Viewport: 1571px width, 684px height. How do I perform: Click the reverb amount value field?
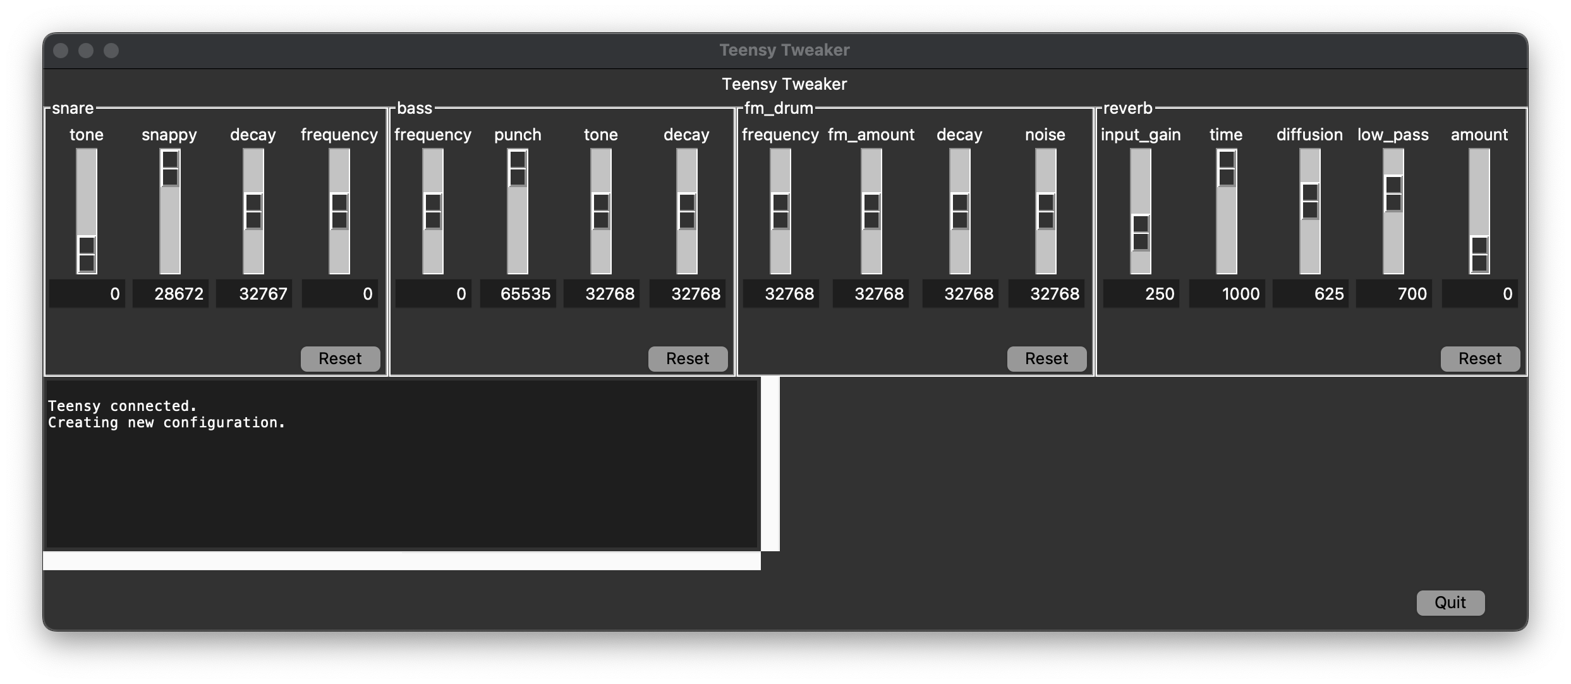pyautogui.click(x=1479, y=294)
